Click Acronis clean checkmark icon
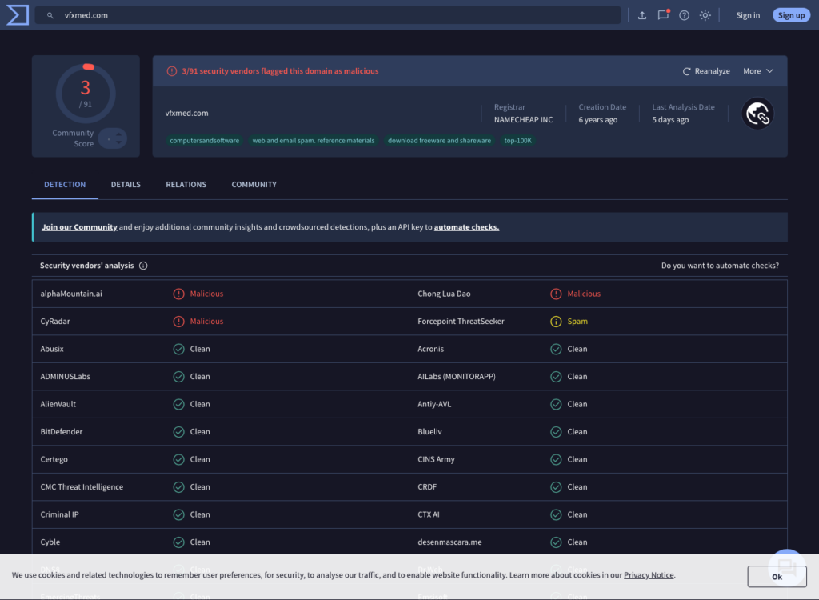This screenshot has width=819, height=600. (556, 349)
